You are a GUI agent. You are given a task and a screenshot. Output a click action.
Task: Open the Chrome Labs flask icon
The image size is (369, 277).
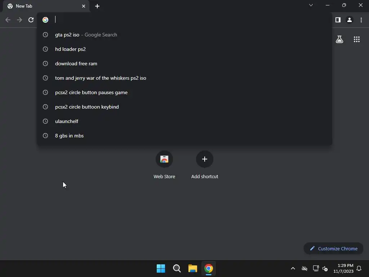[x=339, y=39]
